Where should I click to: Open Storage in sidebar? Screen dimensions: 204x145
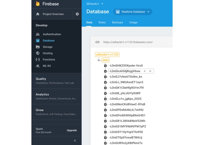[48, 47]
